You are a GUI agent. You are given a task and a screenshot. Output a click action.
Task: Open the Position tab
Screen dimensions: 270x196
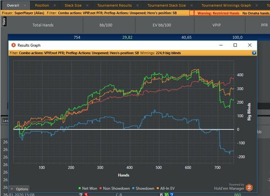pos(42,5)
